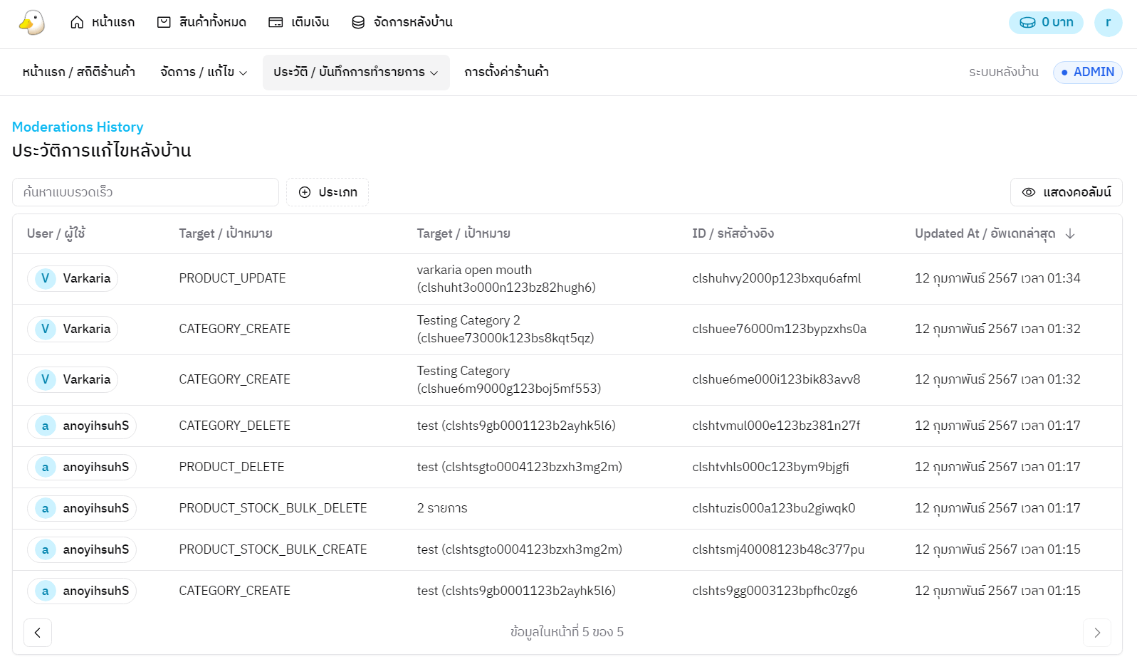Switch to หน้าแรก / สถิติร้านค้า tab
This screenshot has width=1137, height=669.
tap(78, 73)
